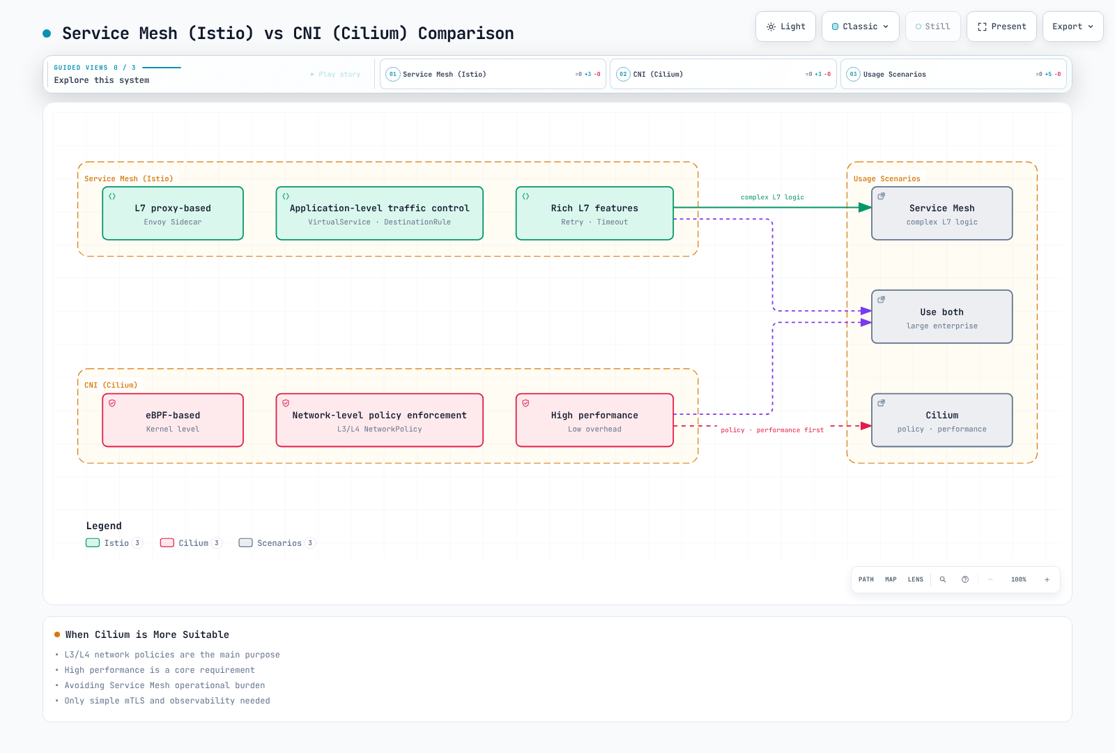
Task: Click the shield icon on eBPF-based node
Action: coord(112,403)
